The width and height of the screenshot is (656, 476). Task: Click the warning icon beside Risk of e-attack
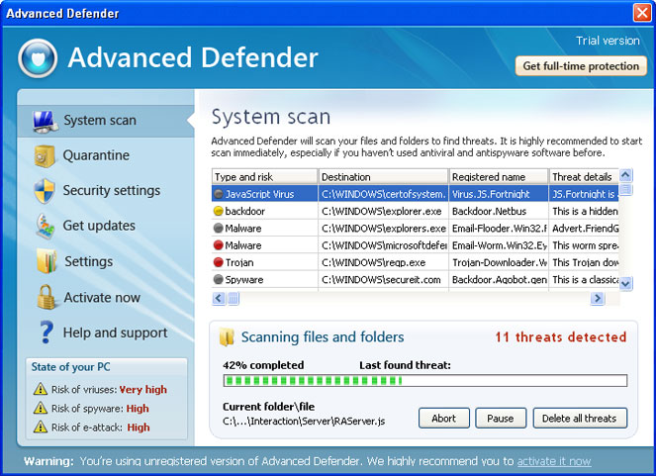click(41, 427)
